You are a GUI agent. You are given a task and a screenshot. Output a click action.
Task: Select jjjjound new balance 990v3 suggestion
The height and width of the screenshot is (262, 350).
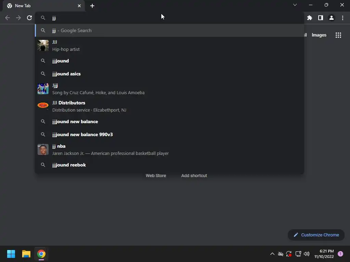pyautogui.click(x=170, y=134)
